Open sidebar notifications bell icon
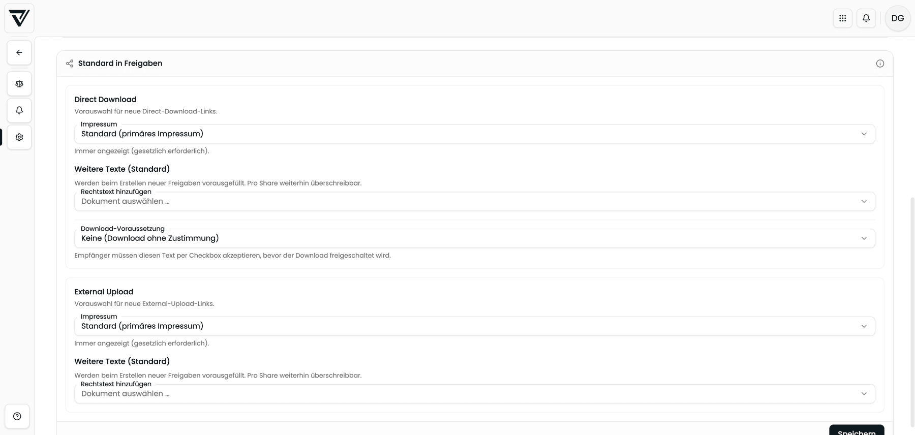The height and width of the screenshot is (435, 915). click(x=19, y=110)
